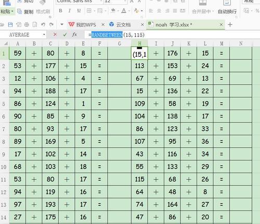Open quick access toolbar customize arrow
The width and height of the screenshot is (260, 224).
(62, 24)
